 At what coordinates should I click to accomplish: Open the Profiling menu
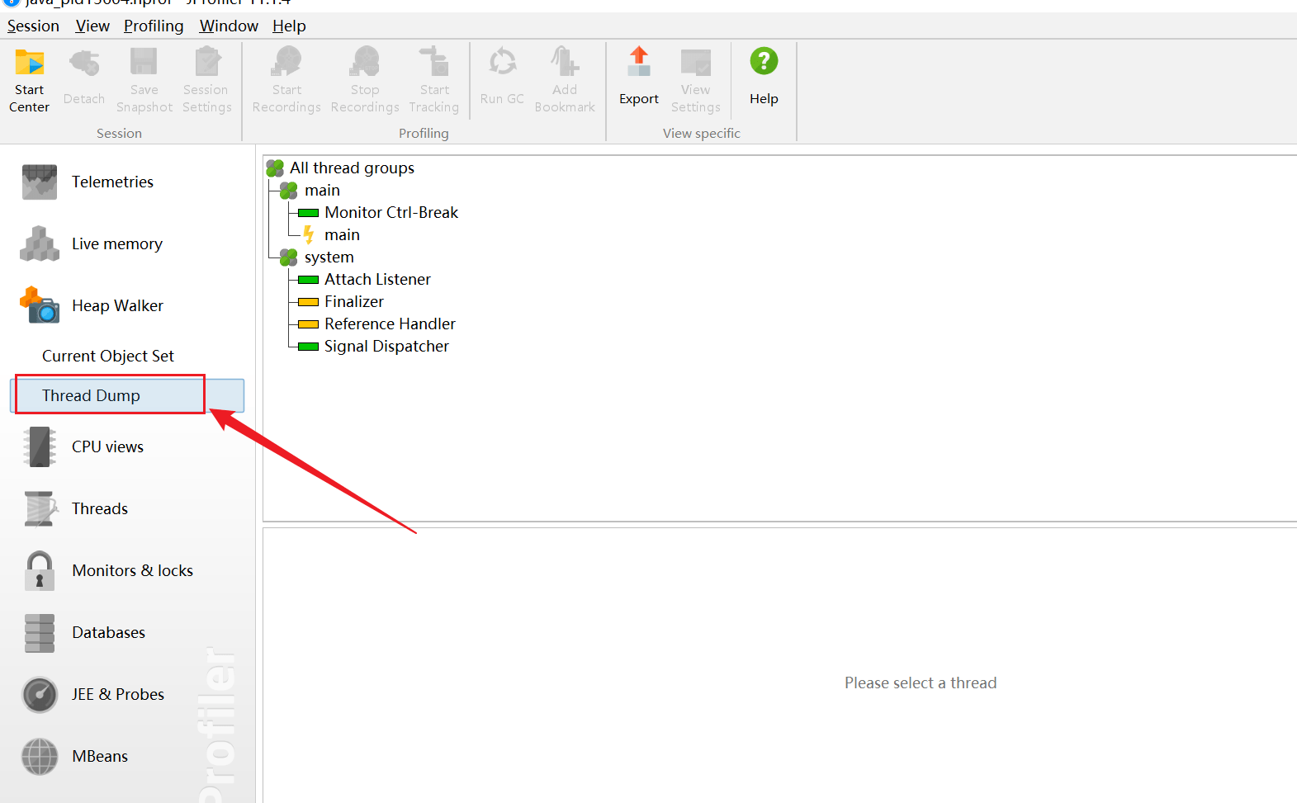(154, 26)
